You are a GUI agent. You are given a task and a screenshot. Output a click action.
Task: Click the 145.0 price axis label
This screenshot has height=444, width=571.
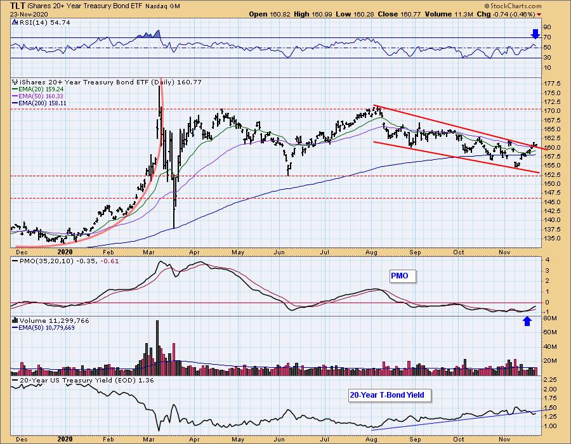[x=551, y=202]
